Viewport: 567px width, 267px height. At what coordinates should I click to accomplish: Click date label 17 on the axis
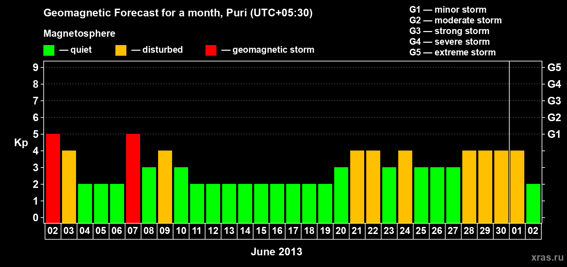[293, 231]
